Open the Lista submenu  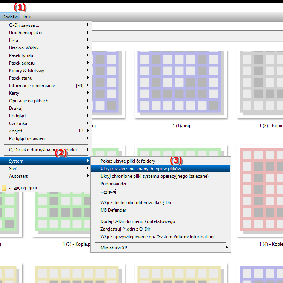tap(46, 40)
